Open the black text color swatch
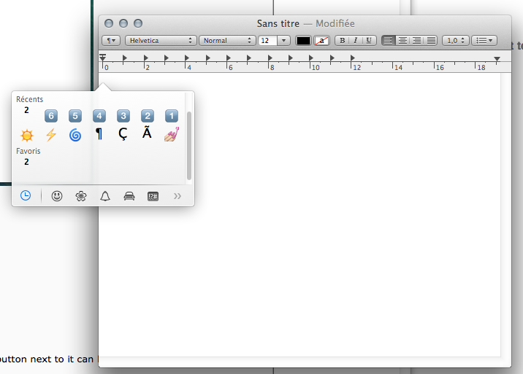Screen dimensions: 523x374 pos(303,41)
